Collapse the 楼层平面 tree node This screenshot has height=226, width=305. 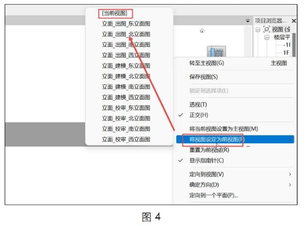coord(267,37)
